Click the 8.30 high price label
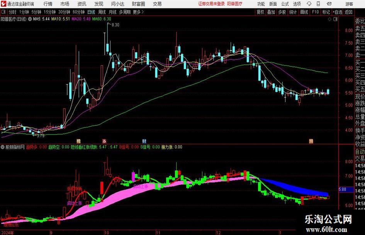 coord(115,25)
